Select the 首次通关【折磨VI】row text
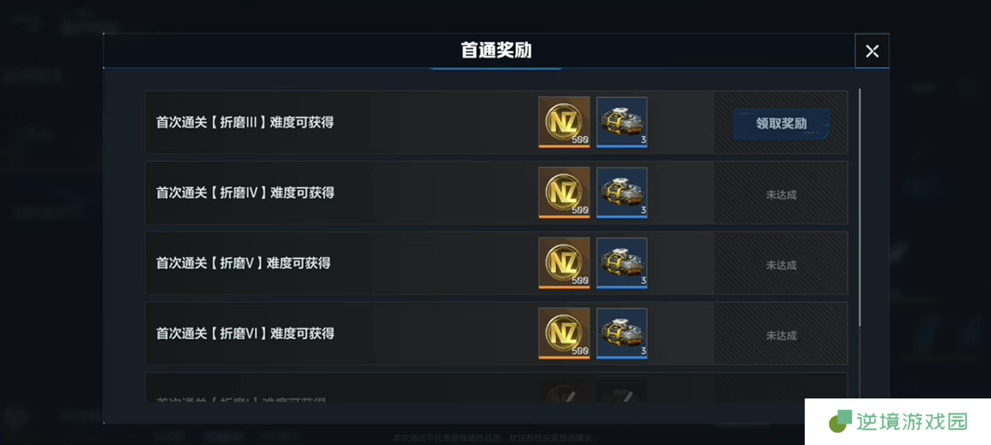991x445 pixels. coord(245,333)
